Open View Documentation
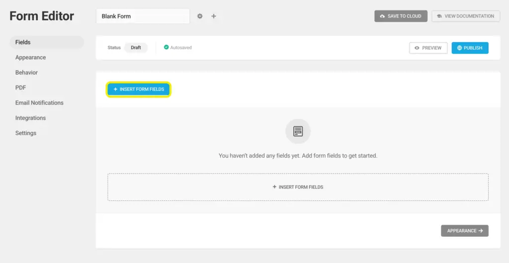 click(465, 16)
